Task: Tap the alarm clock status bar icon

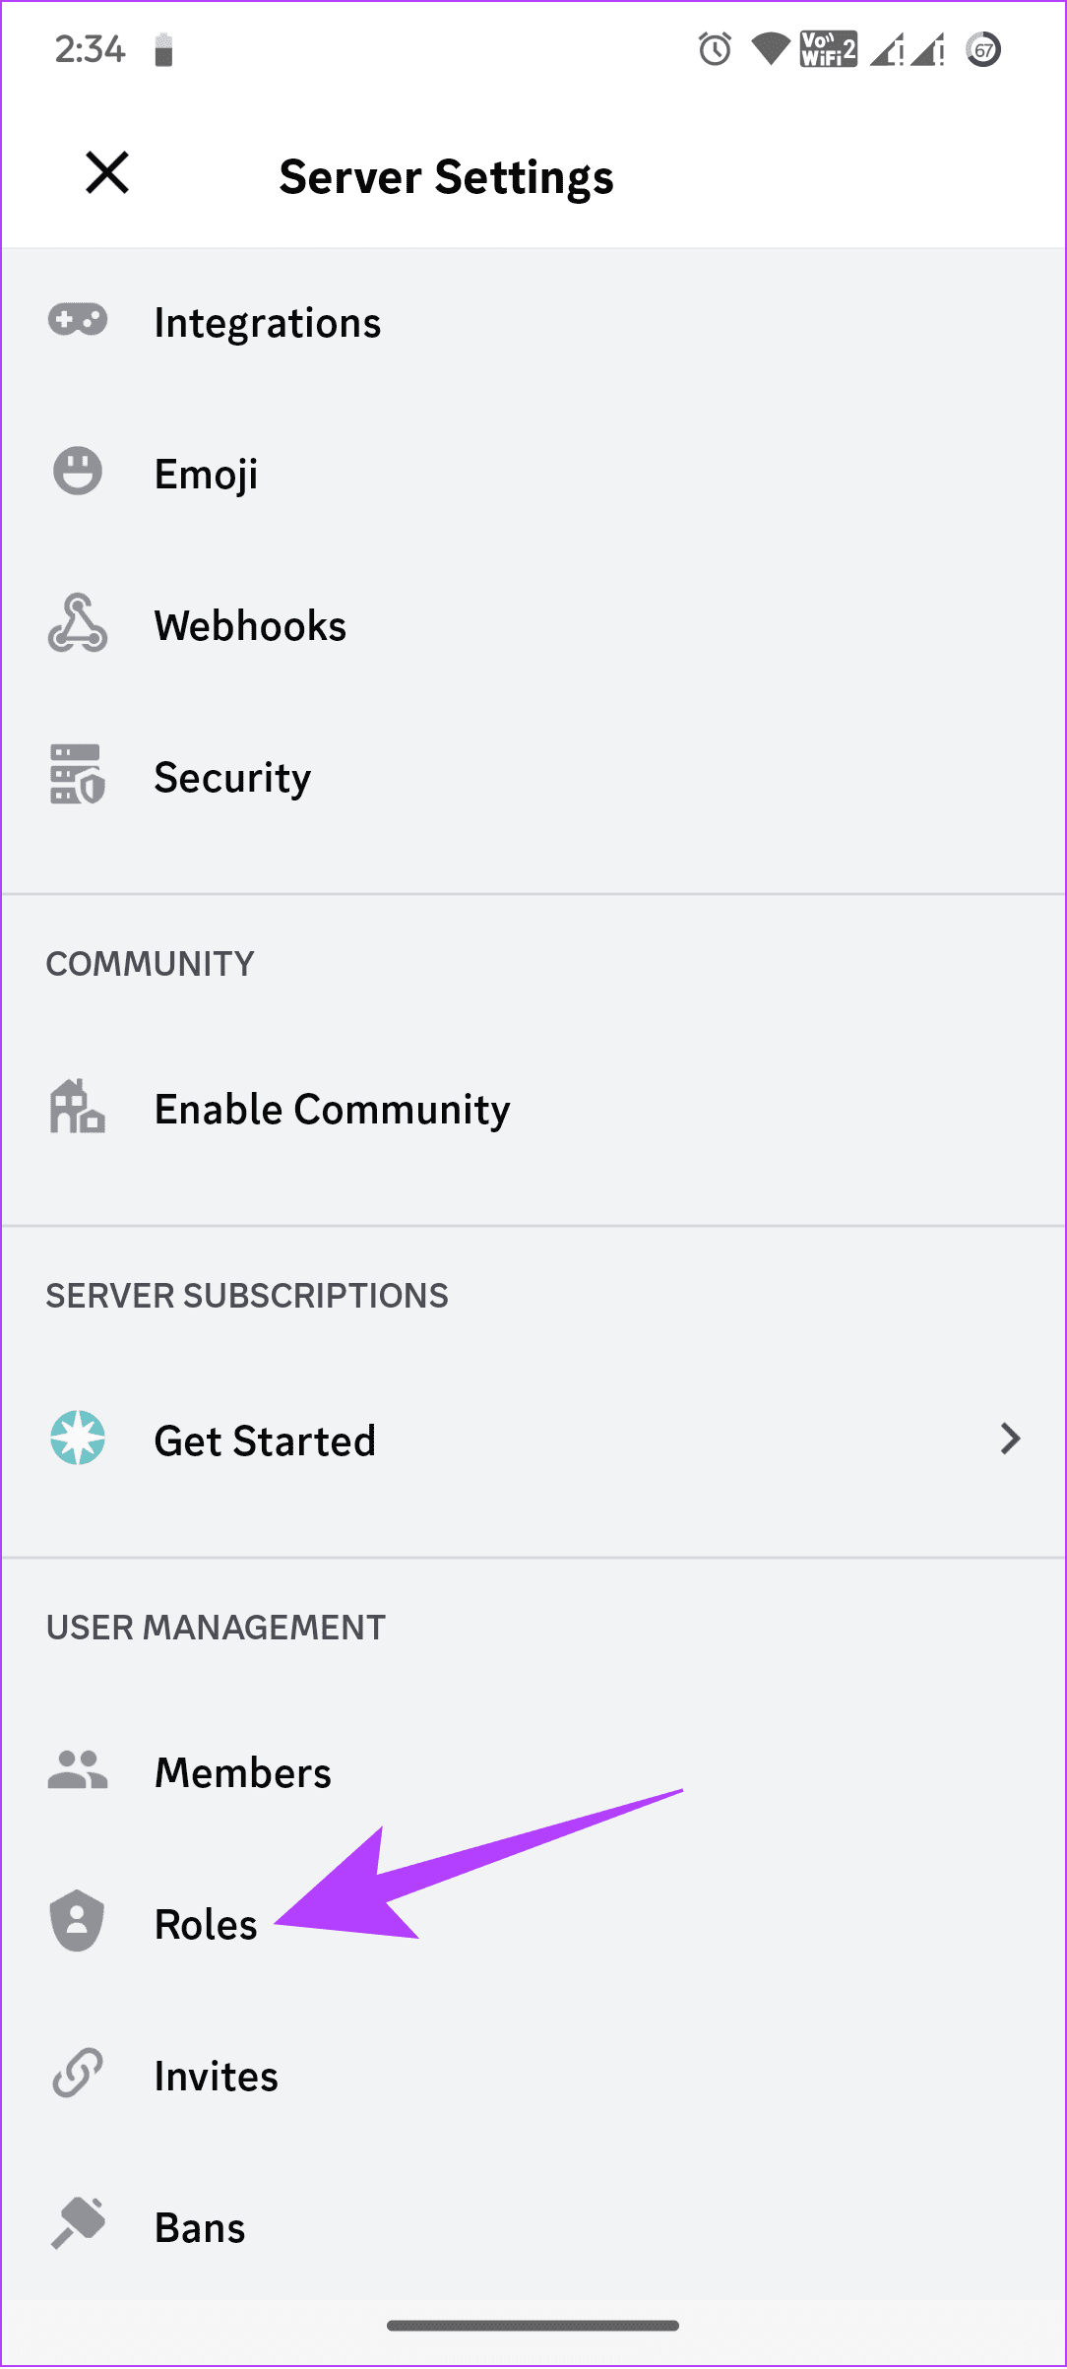Action: [715, 48]
